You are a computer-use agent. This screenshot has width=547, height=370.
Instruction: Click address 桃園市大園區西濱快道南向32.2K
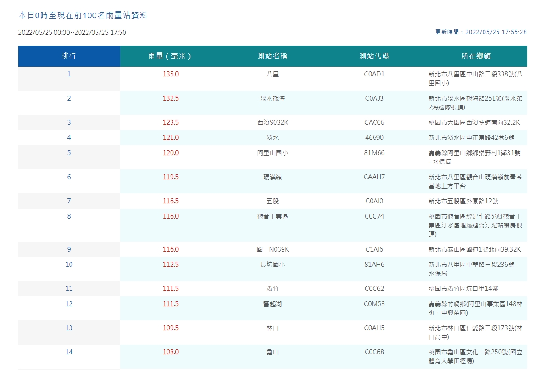(474, 122)
